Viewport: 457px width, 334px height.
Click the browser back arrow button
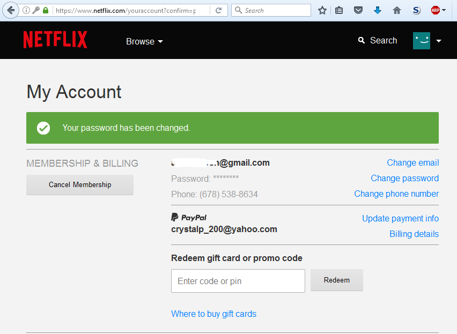pos(10,10)
